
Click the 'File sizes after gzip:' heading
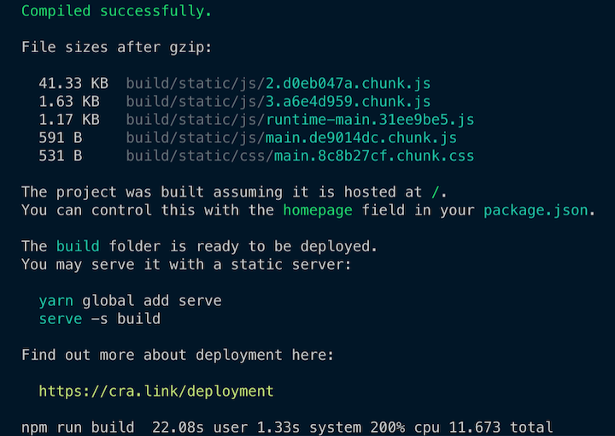click(x=116, y=48)
